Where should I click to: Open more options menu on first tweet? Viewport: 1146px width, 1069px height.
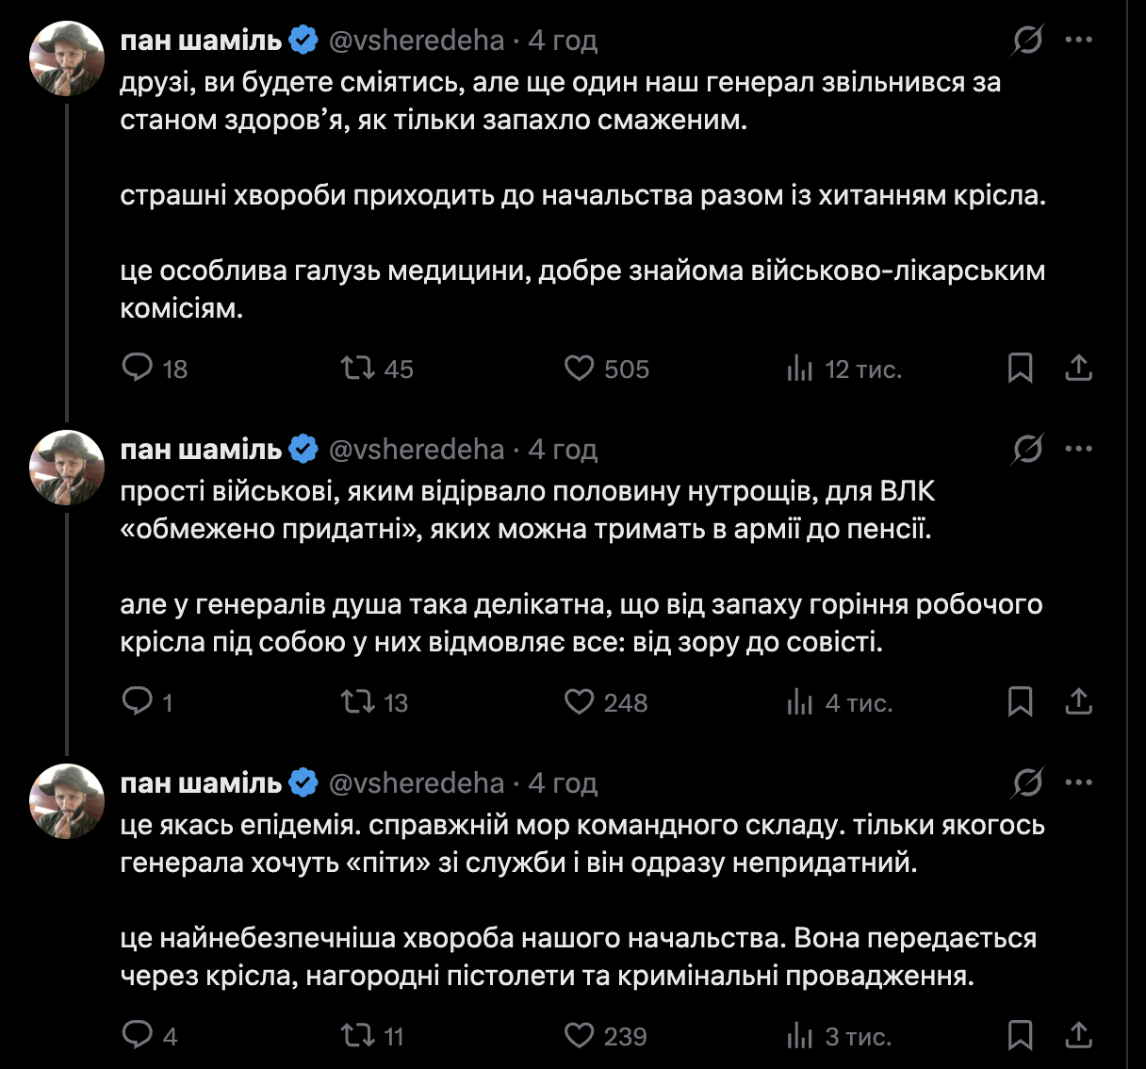pos(1078,41)
